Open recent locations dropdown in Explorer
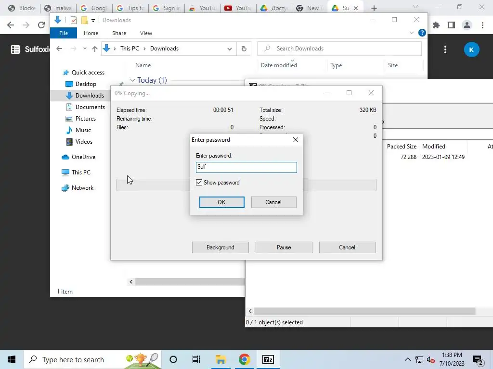 point(85,49)
